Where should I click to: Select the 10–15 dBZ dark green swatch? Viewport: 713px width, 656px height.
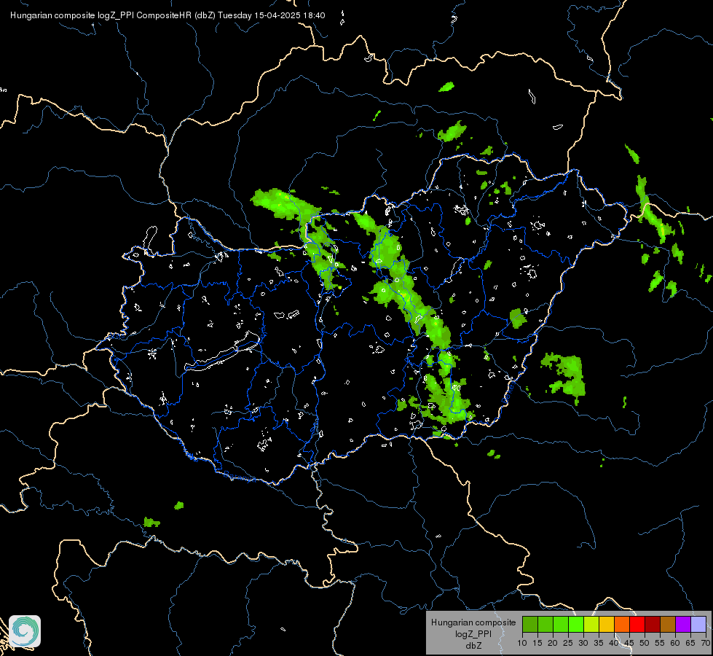pos(529,624)
